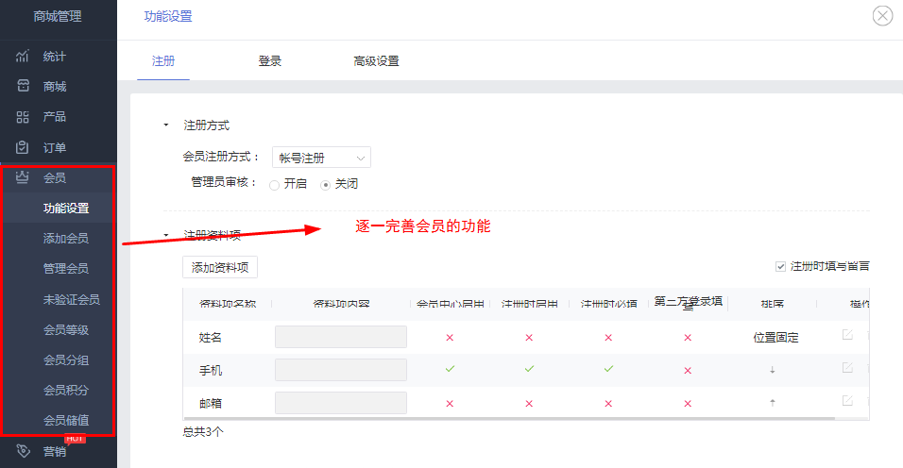Open the 产品 products grid icon
The width and height of the screenshot is (903, 468).
click(23, 117)
